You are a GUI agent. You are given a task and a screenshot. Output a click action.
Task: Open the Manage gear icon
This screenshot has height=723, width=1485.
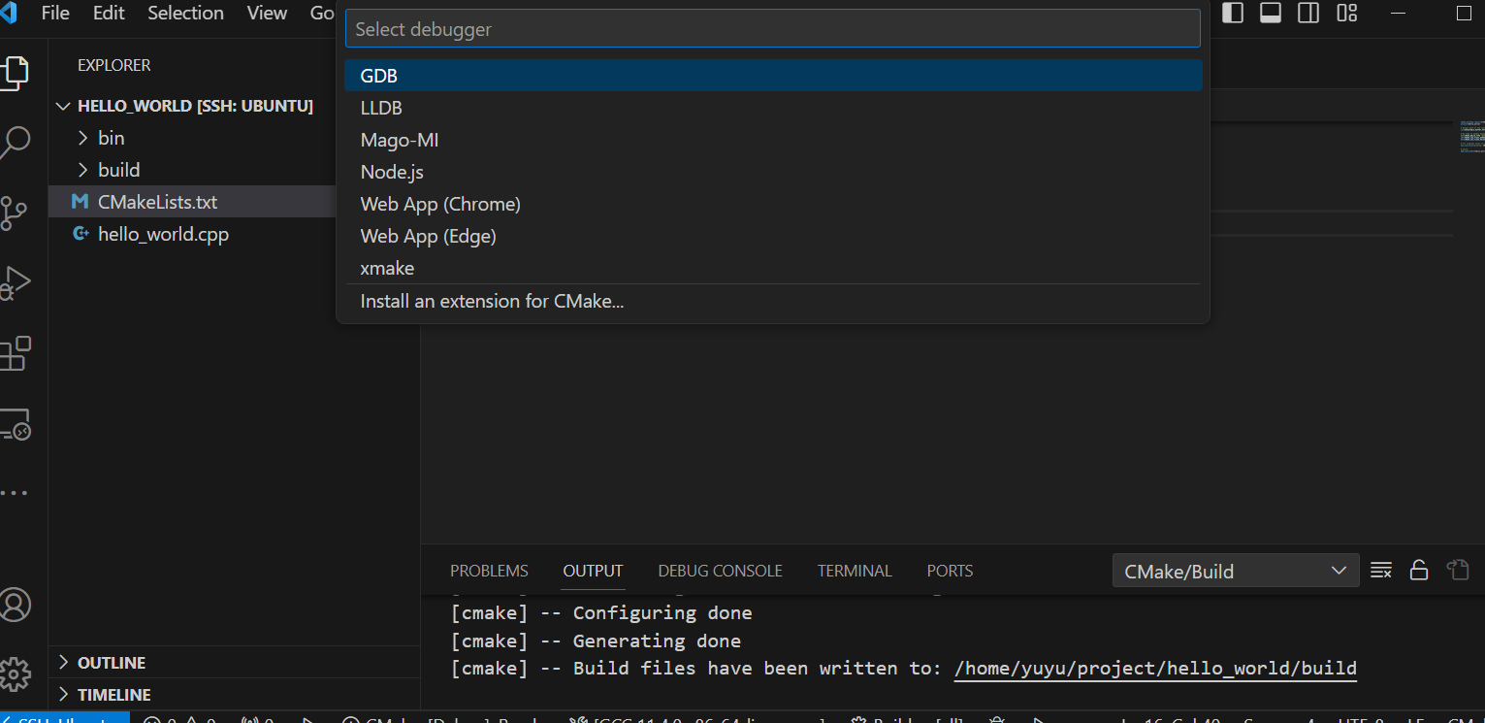[x=15, y=674]
